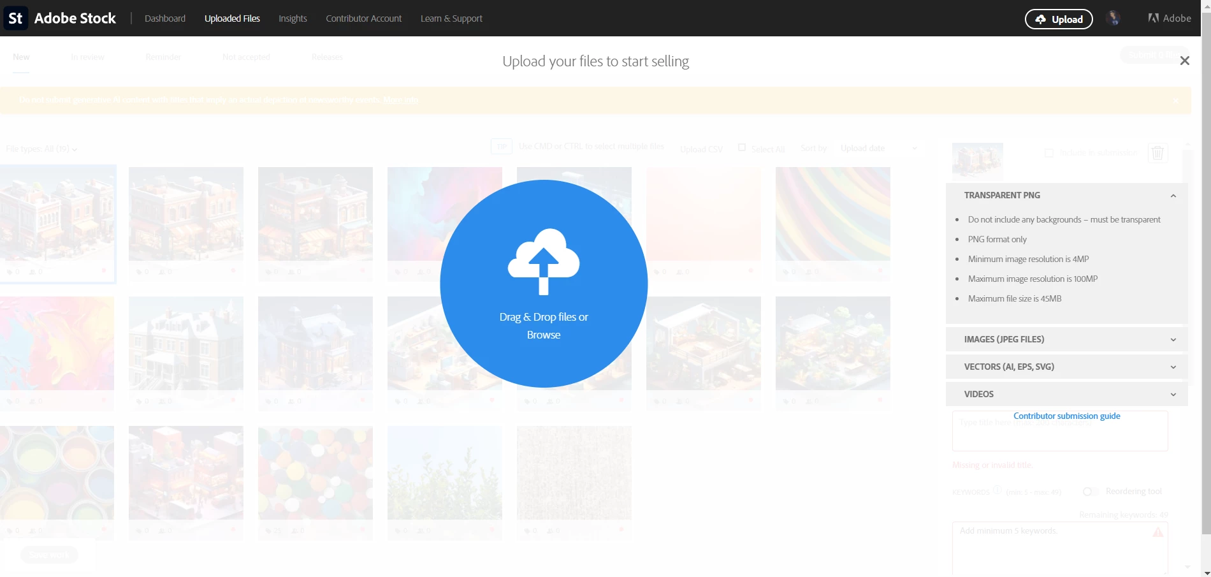Select the sky and tree branches thumbnail
The image size is (1211, 577).
coord(445,473)
